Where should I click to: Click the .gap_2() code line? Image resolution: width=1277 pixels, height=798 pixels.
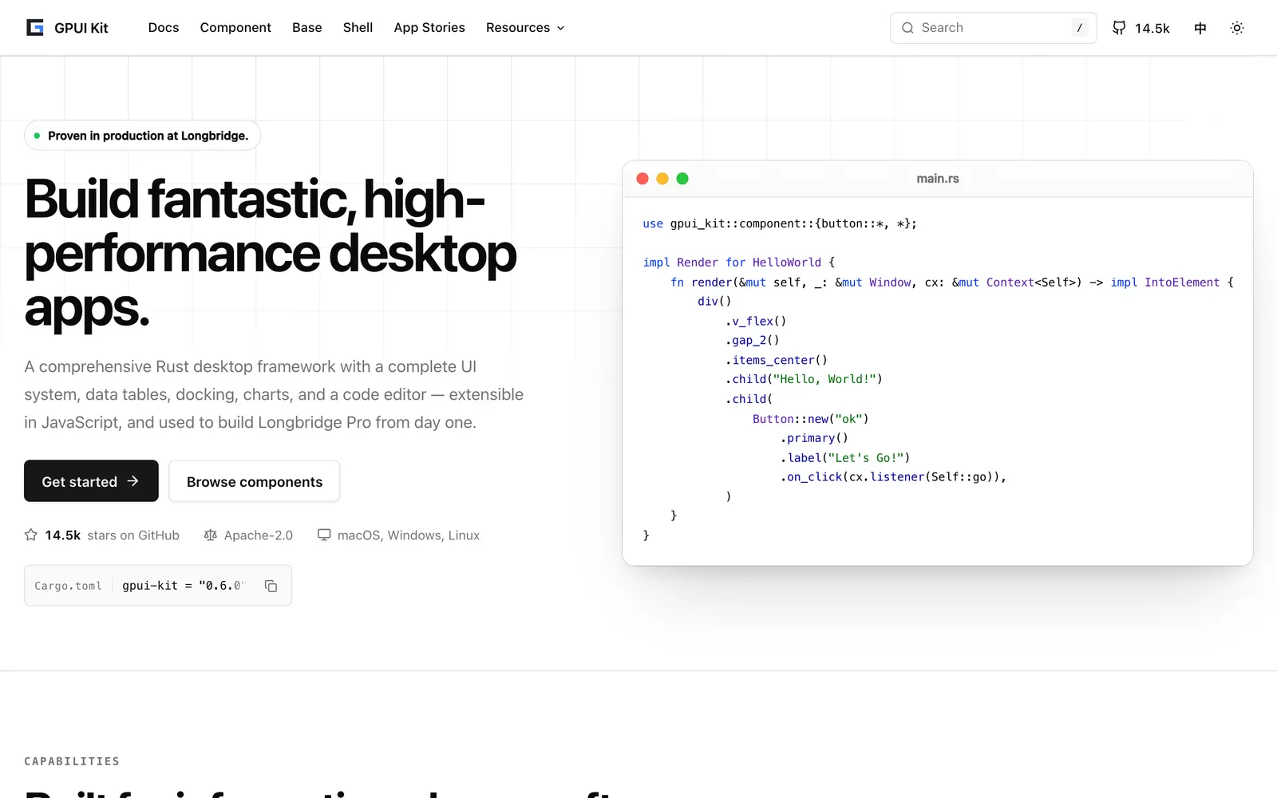[x=753, y=341]
